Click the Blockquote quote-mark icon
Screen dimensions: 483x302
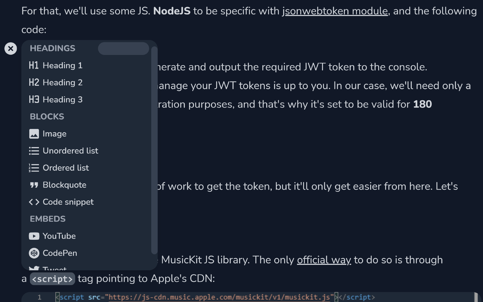pyautogui.click(x=34, y=185)
